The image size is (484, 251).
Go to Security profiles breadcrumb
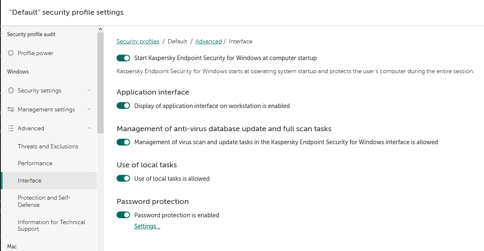tap(138, 41)
